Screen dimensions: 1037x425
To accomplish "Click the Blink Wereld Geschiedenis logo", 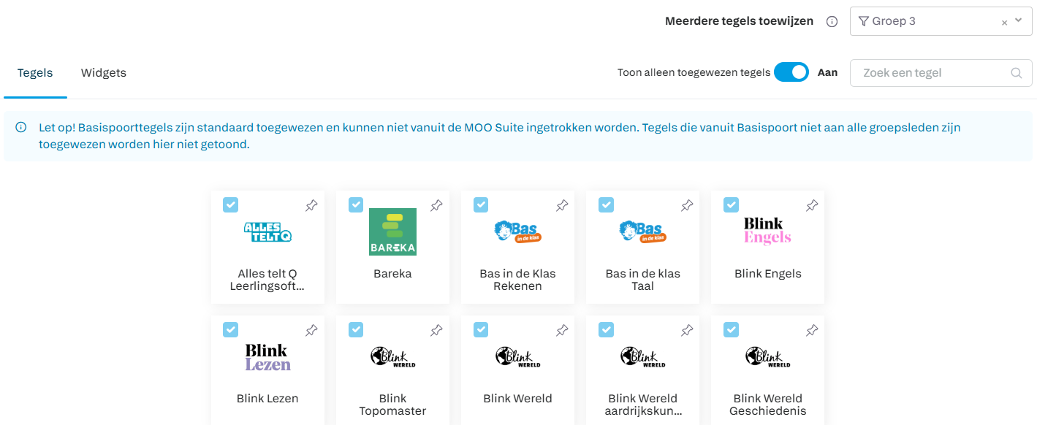I will pyautogui.click(x=767, y=356).
